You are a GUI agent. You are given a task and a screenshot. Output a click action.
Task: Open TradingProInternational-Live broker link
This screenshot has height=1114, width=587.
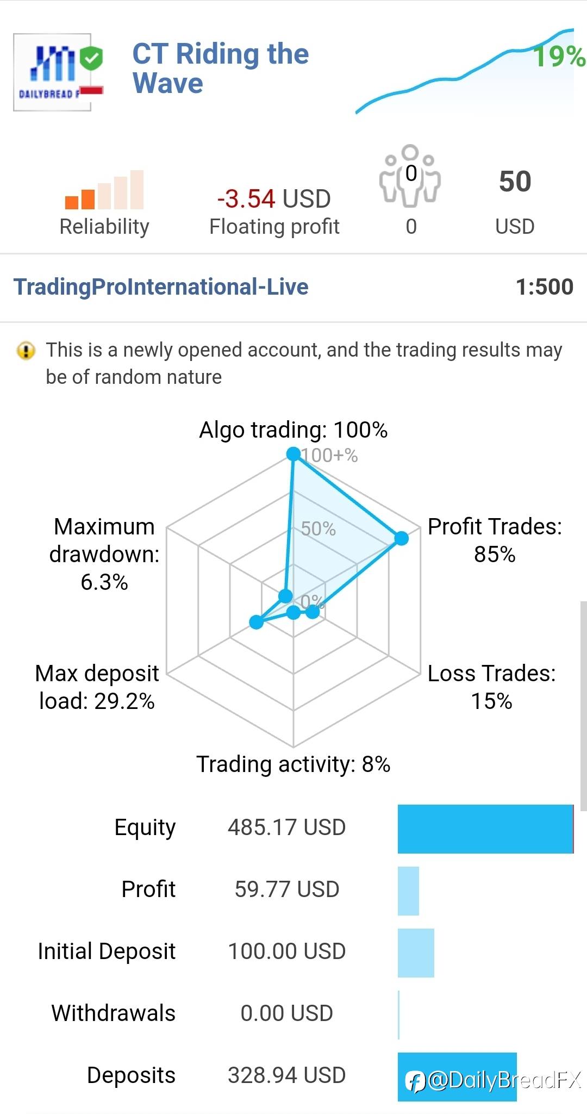[161, 287]
